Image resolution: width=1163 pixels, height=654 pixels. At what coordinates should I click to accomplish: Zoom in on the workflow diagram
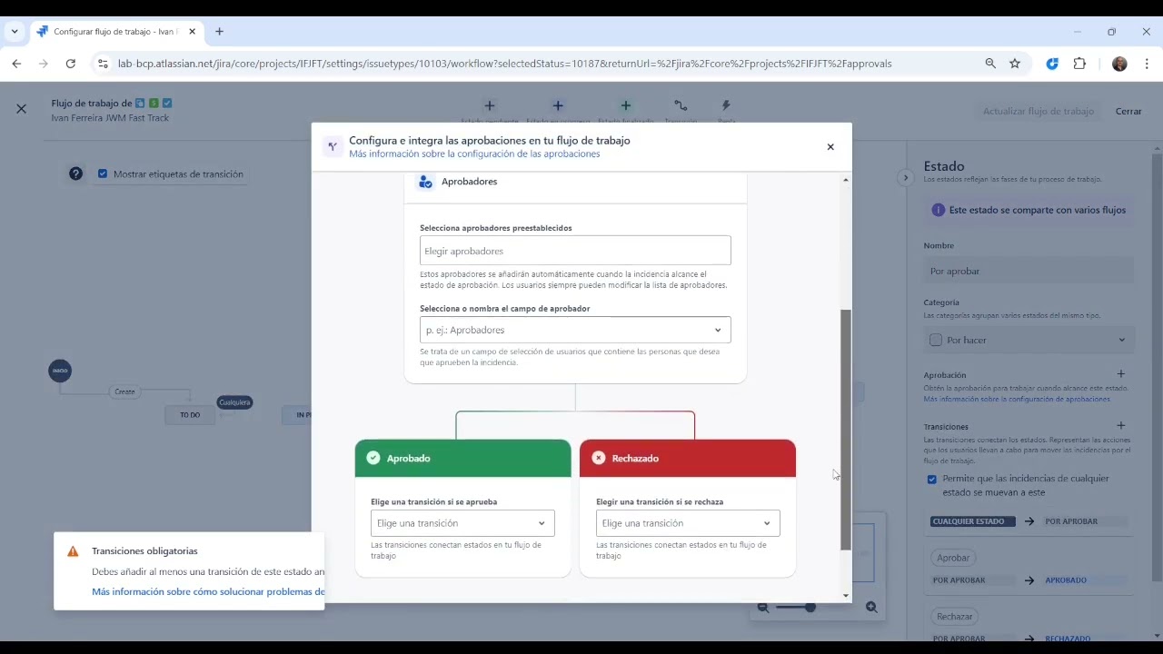871,607
